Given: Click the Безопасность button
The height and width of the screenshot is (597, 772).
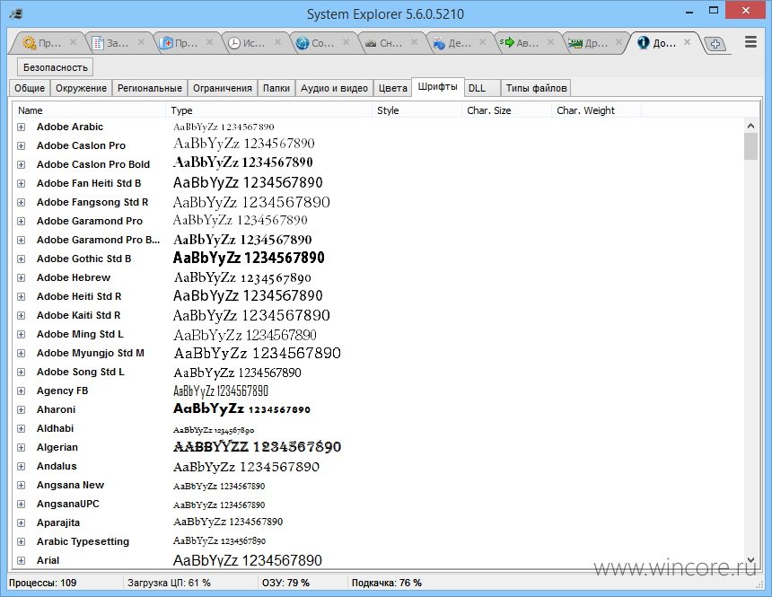Looking at the screenshot, I should point(55,67).
